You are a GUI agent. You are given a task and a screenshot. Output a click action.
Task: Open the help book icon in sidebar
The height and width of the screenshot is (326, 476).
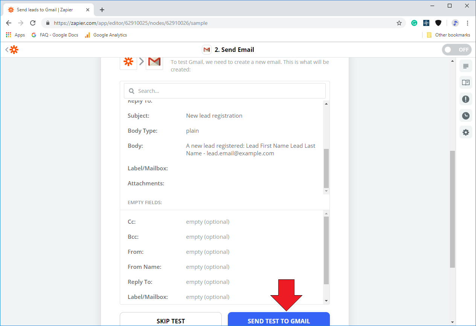(465, 83)
